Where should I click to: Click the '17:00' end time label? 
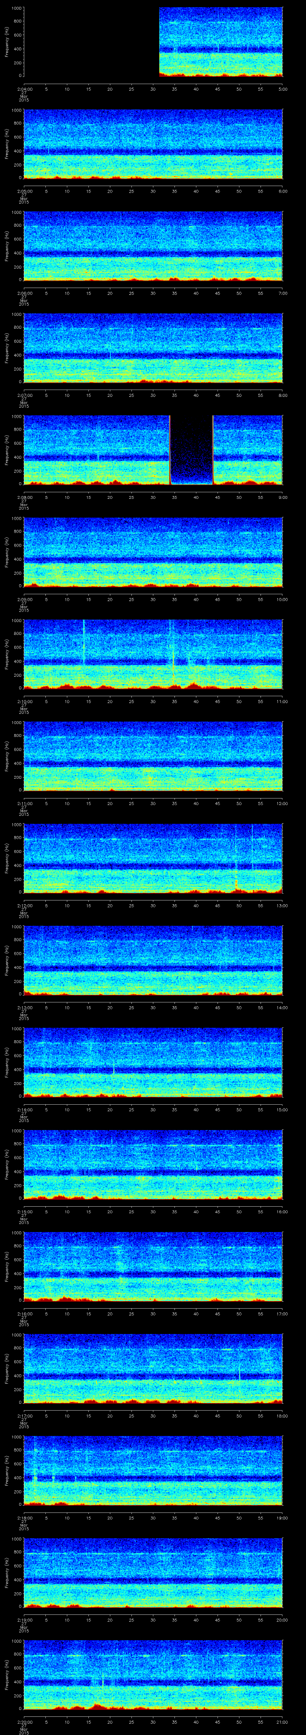click(282, 1313)
